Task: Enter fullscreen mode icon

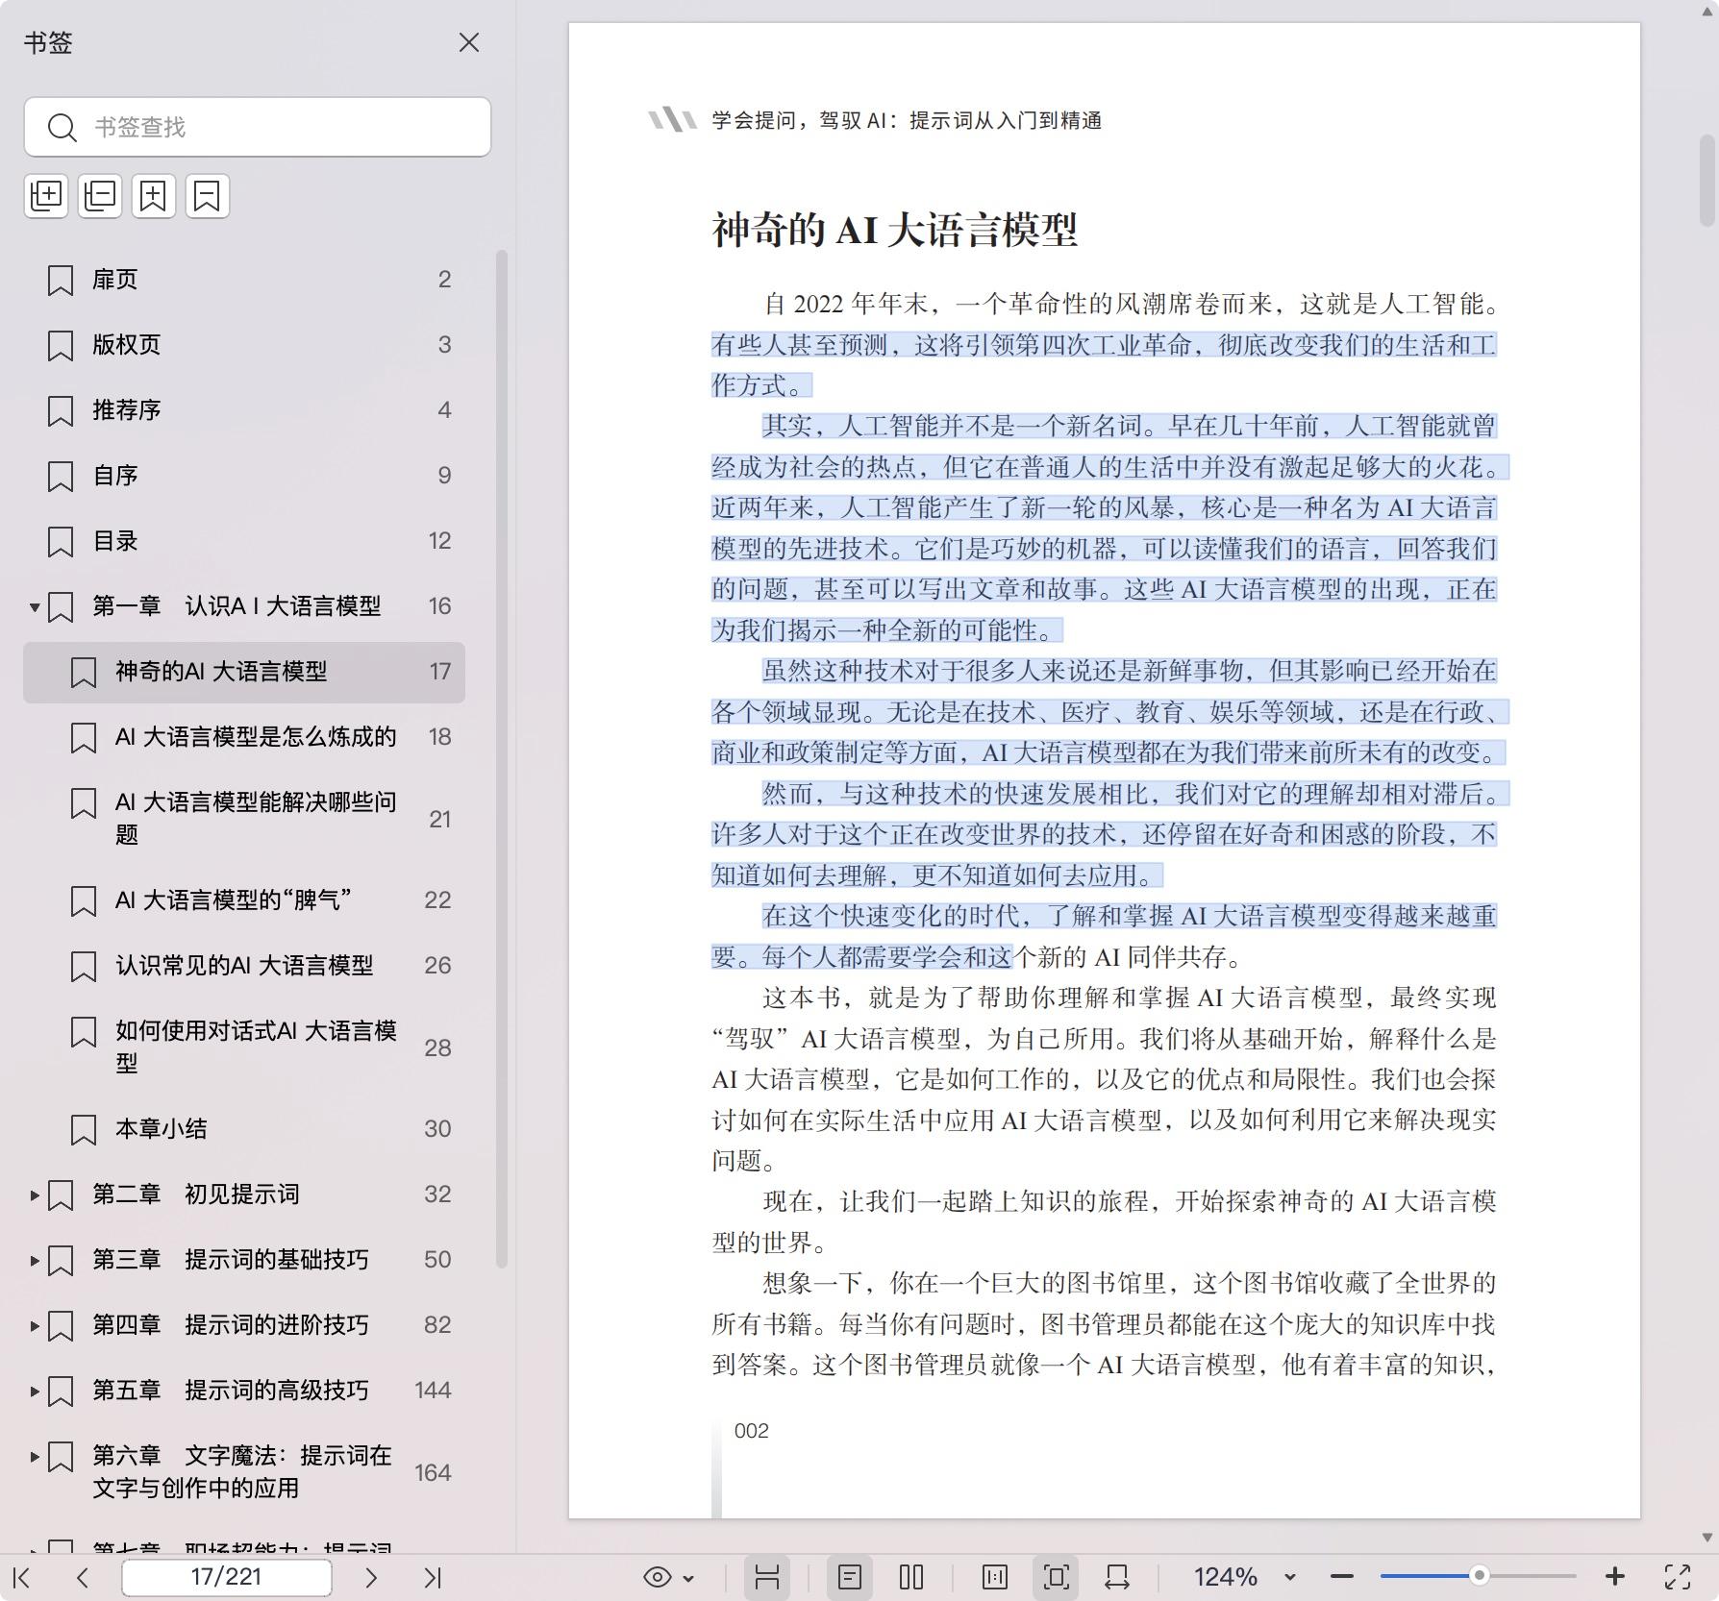Action: point(1678,1577)
